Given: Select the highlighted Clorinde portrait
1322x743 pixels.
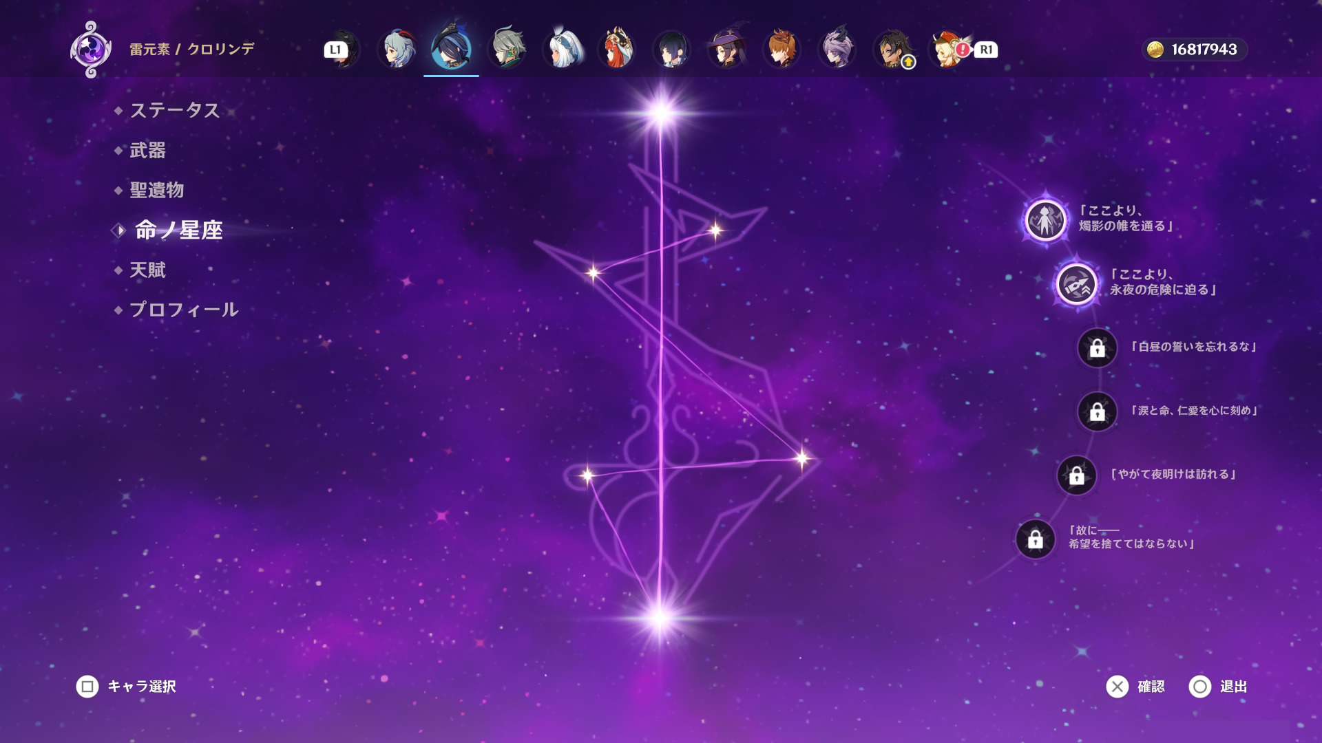Looking at the screenshot, I should [x=451, y=48].
